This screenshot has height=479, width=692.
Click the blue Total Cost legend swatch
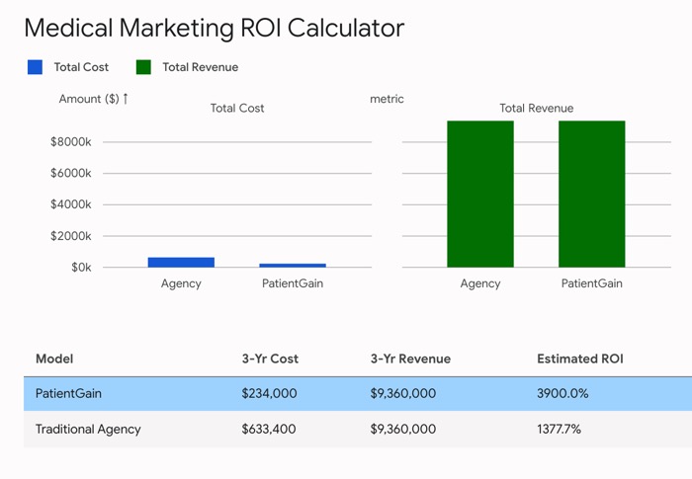(35, 67)
